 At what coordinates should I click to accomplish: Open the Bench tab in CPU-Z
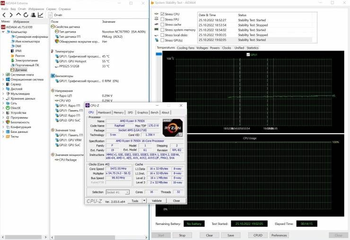155,112
